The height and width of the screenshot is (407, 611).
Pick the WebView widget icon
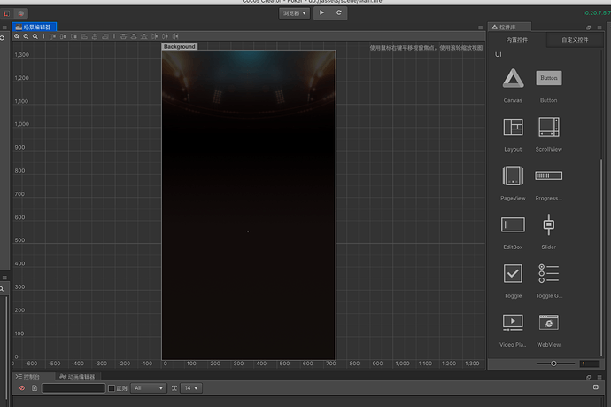[x=549, y=323]
